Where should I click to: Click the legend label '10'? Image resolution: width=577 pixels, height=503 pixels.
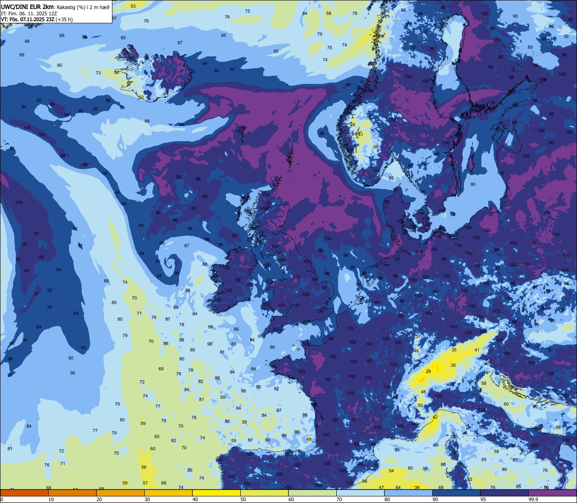[51, 499]
